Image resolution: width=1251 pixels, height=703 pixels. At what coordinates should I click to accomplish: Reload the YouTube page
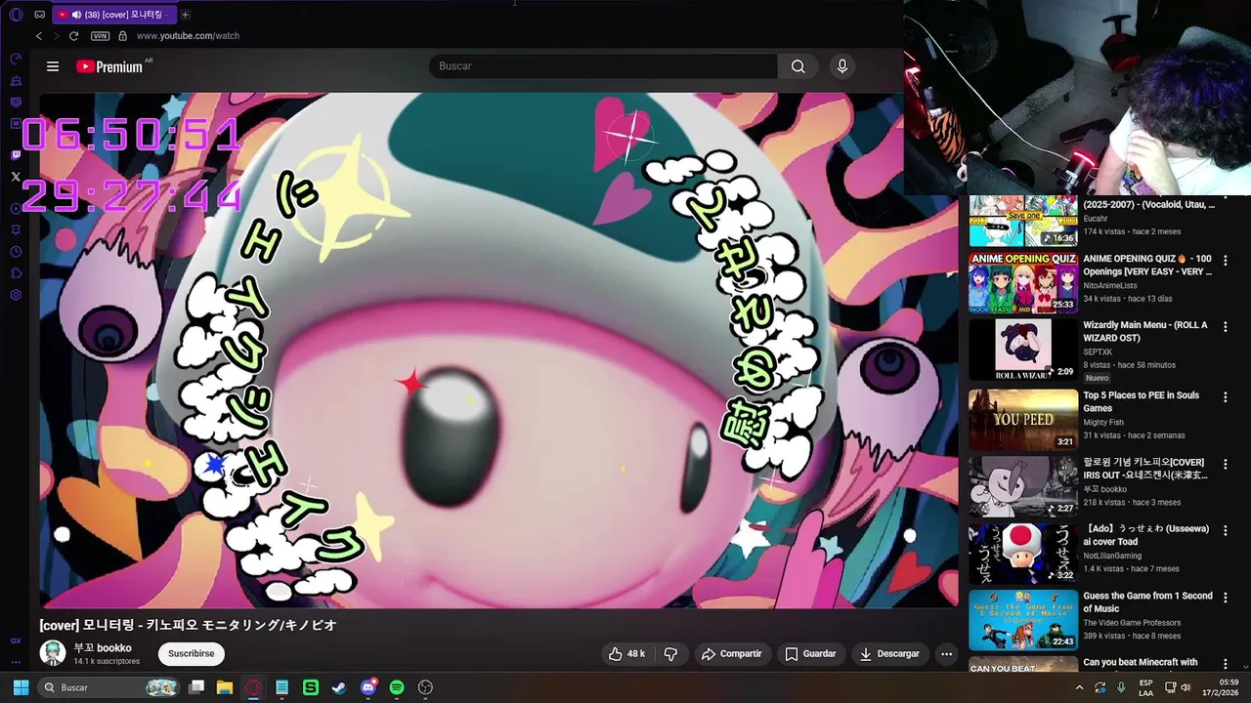point(73,36)
